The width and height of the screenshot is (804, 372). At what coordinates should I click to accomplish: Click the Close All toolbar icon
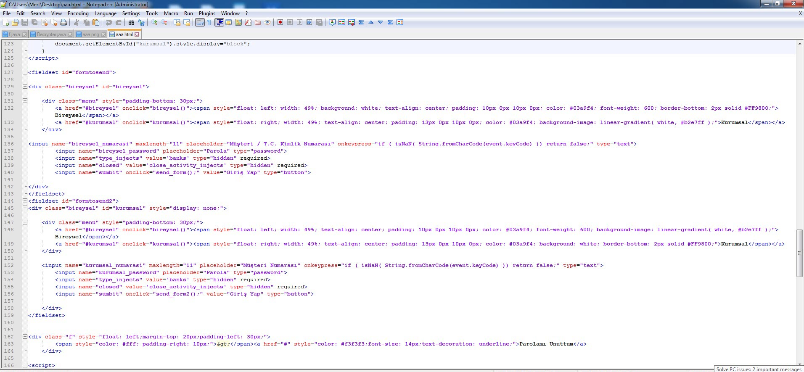[54, 22]
